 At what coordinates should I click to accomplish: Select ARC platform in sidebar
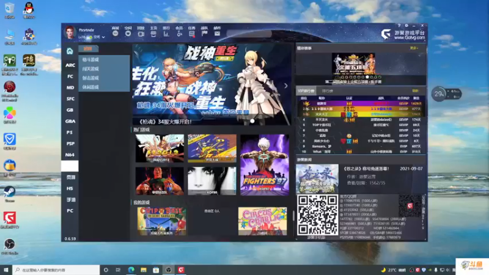[x=70, y=65]
